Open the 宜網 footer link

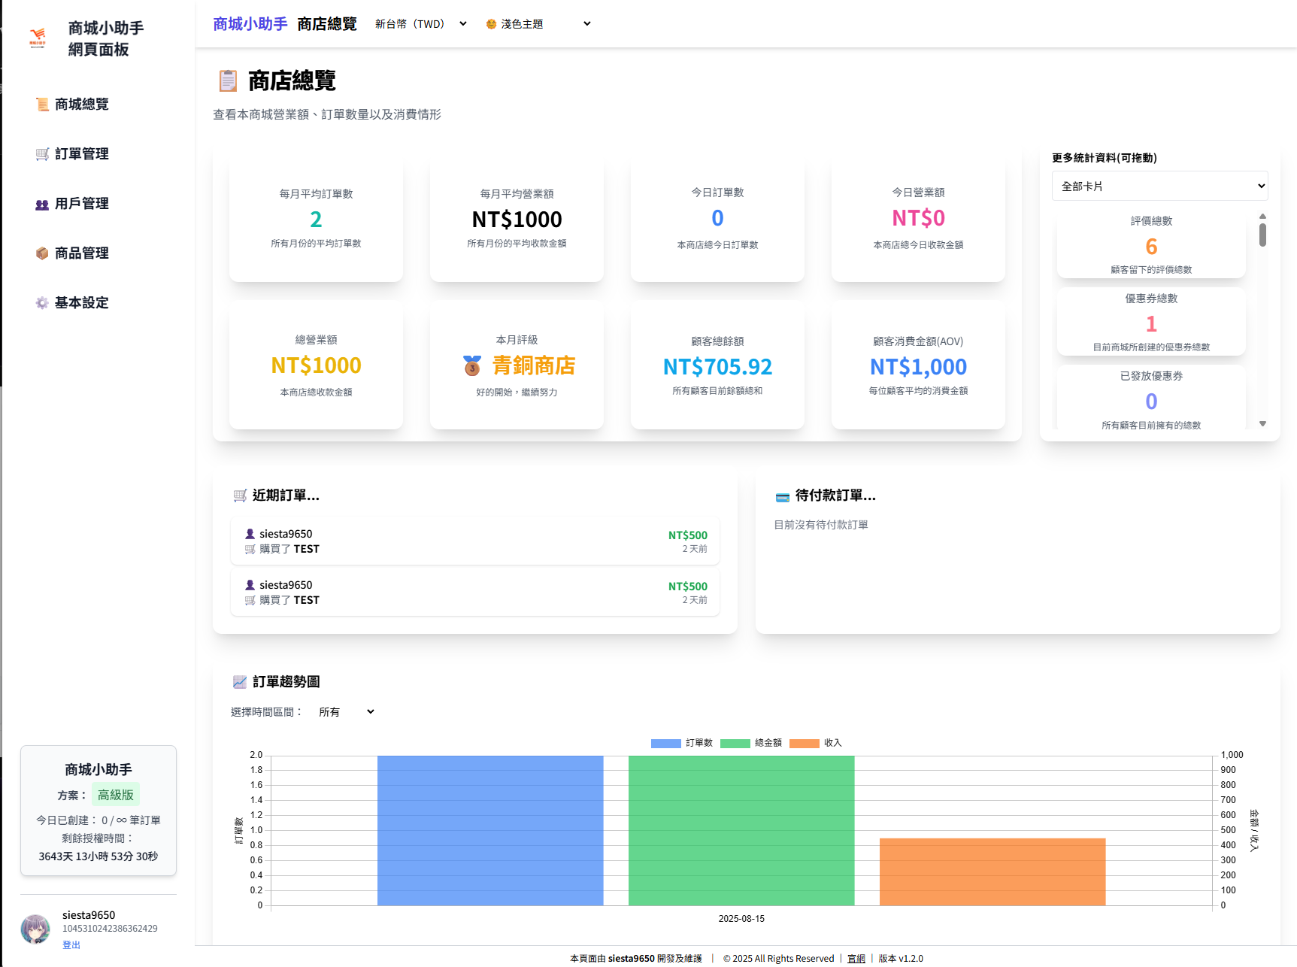click(x=856, y=958)
